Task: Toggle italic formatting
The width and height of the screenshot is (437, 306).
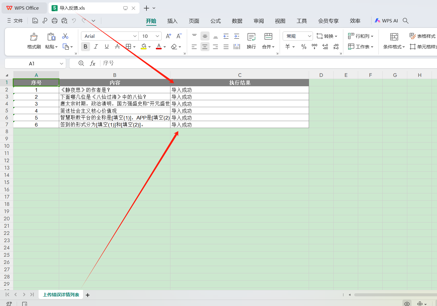Action: (x=96, y=46)
